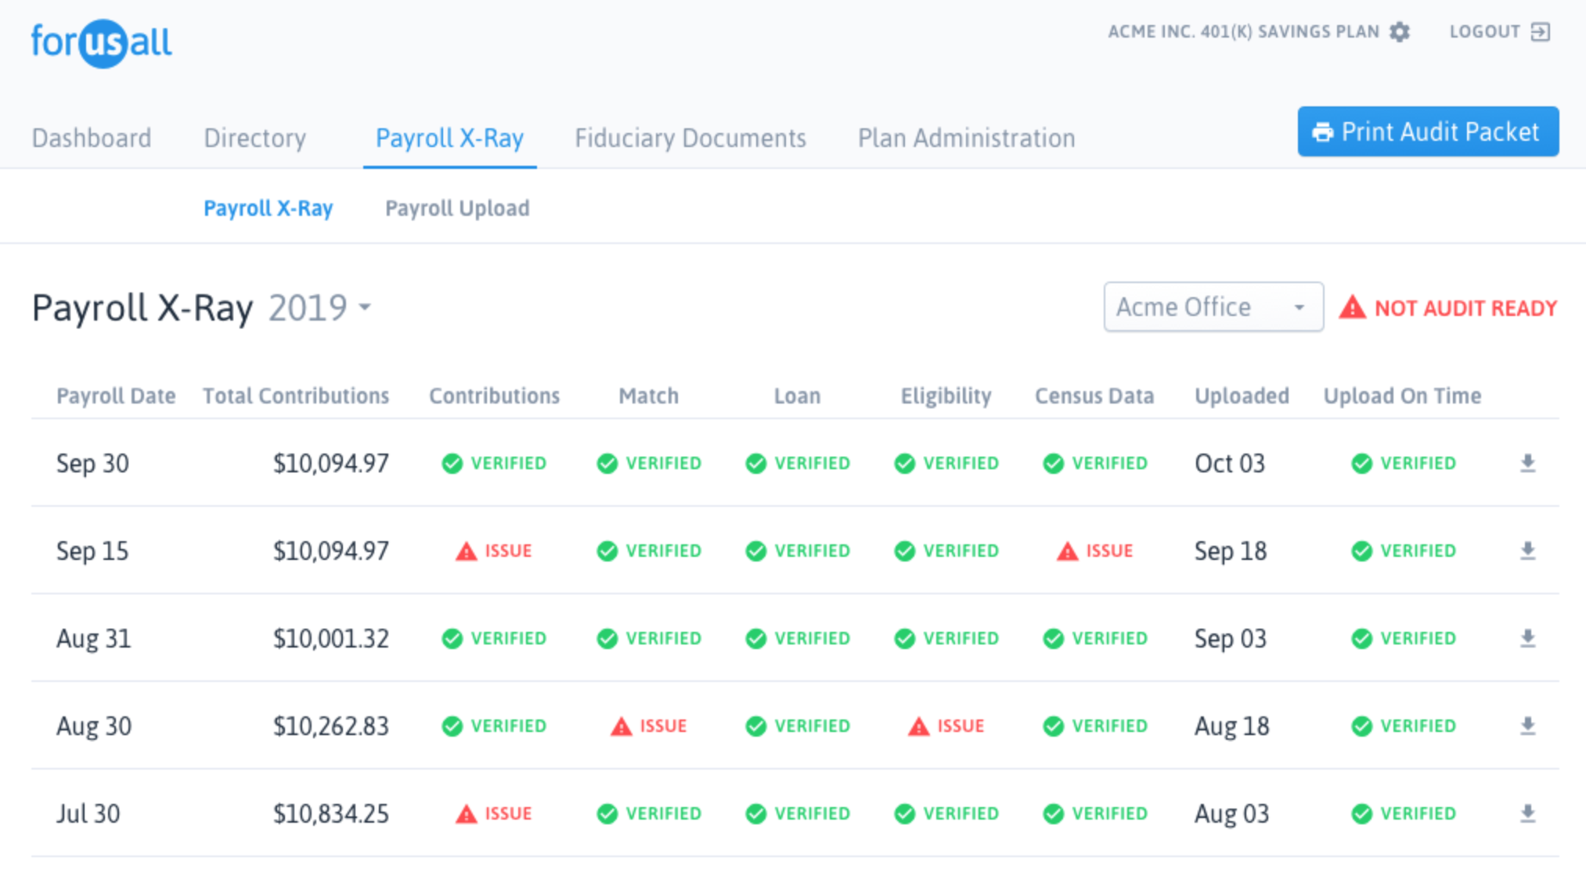Click the Sep 15 Census Data issue

click(1094, 551)
